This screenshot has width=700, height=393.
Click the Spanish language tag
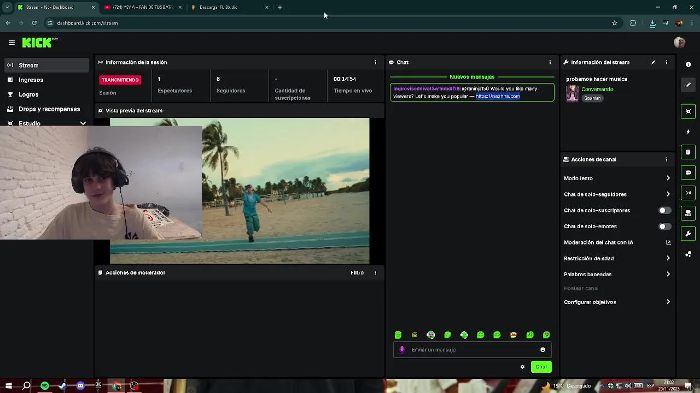tap(592, 98)
